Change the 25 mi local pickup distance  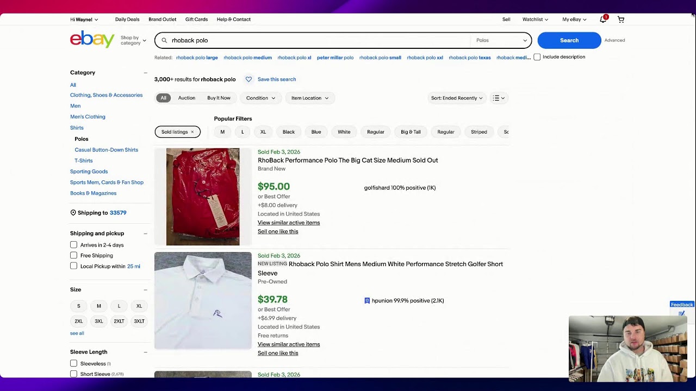134,267
